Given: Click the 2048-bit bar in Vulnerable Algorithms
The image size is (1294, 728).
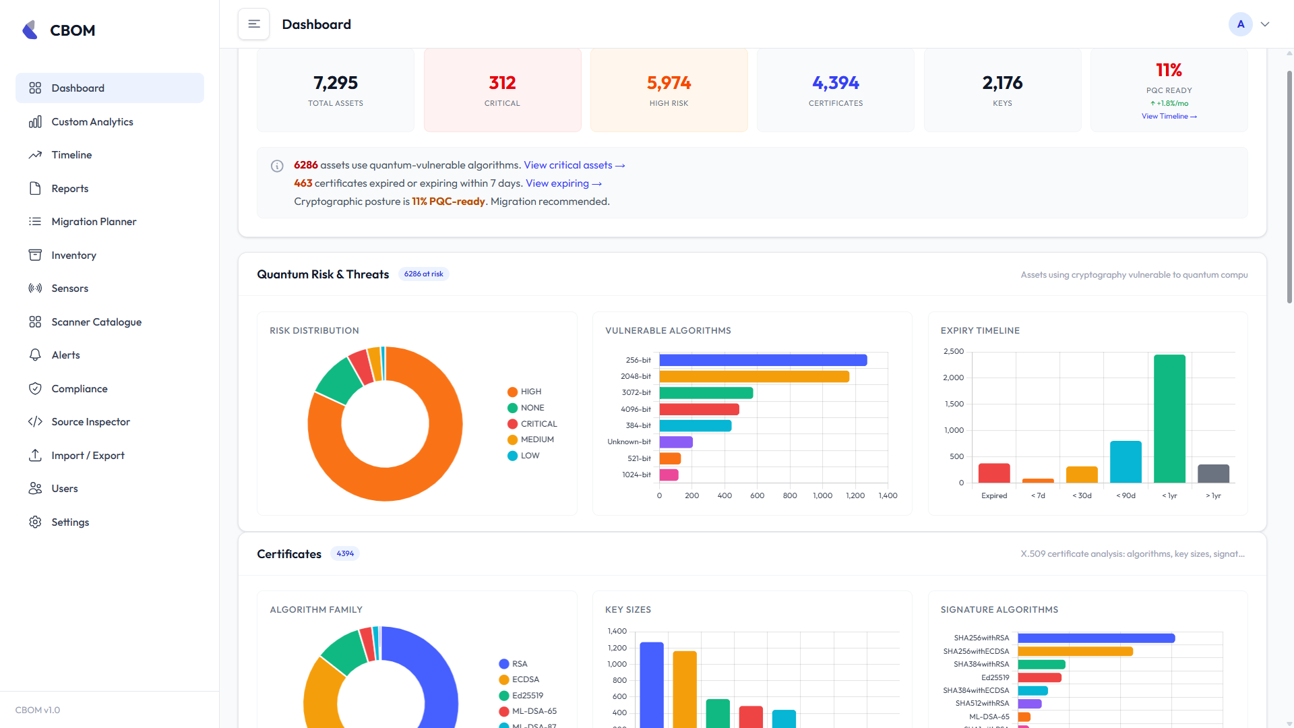Looking at the screenshot, I should (x=754, y=377).
